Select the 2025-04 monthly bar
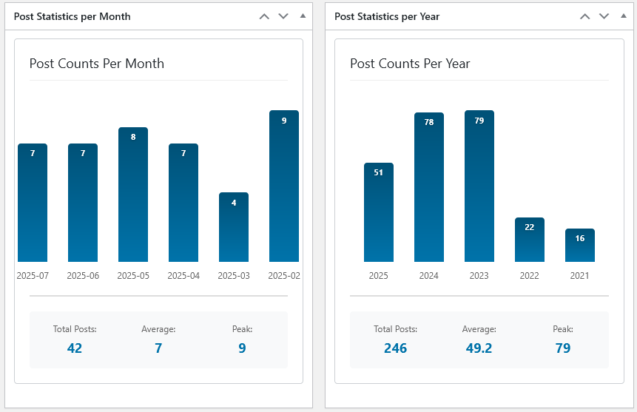 pyautogui.click(x=183, y=203)
